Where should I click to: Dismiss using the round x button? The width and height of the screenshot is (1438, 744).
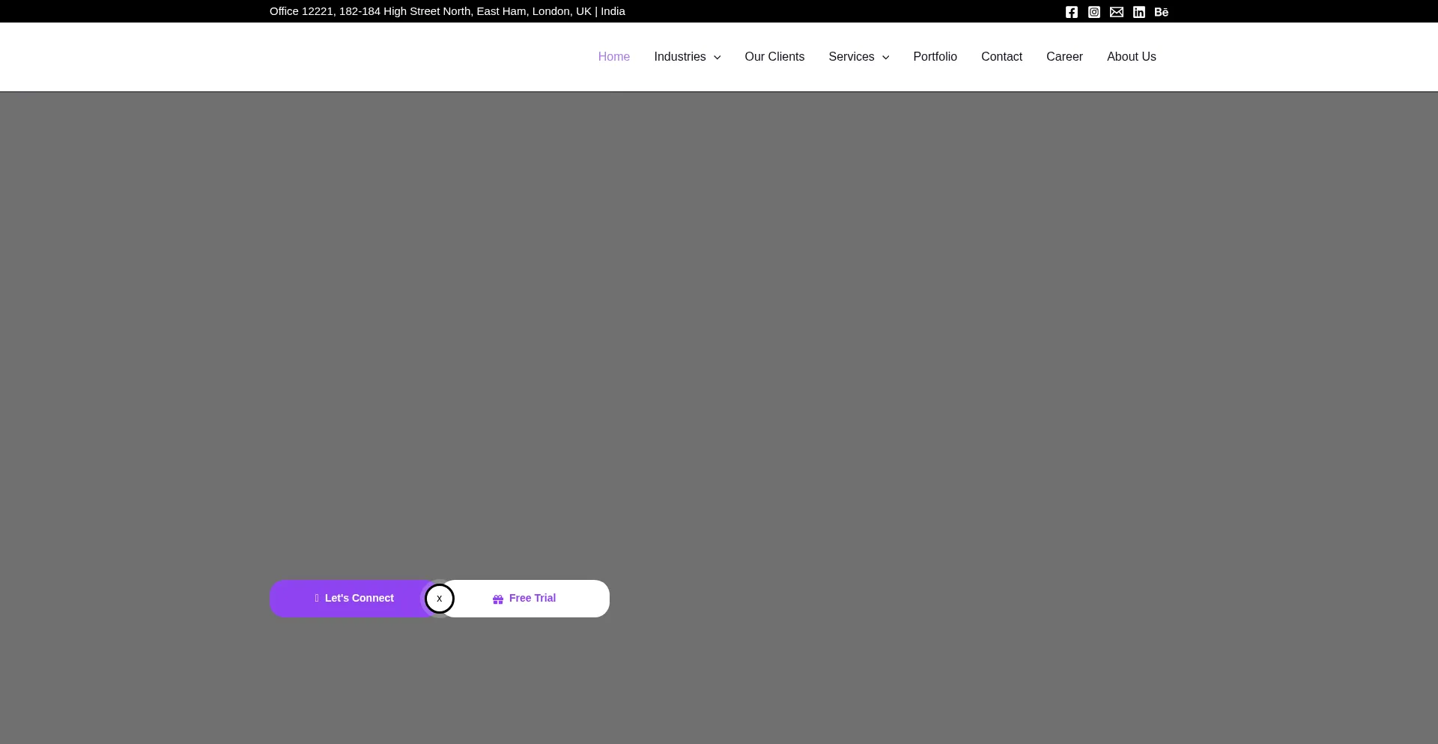pyautogui.click(x=440, y=599)
